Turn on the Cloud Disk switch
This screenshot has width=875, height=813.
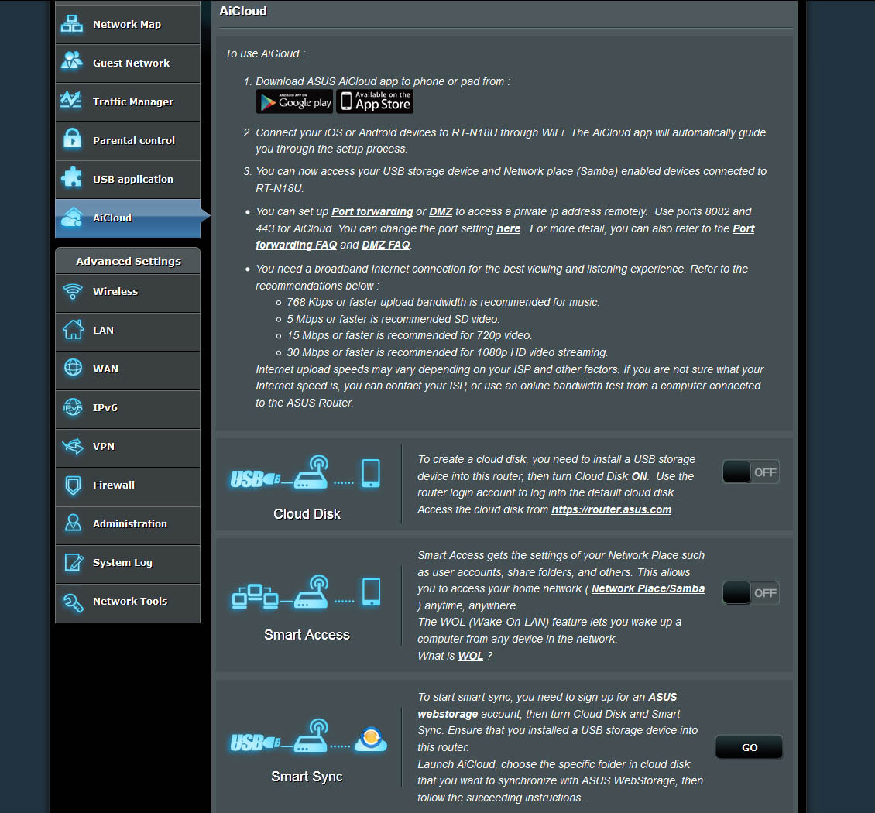point(750,472)
